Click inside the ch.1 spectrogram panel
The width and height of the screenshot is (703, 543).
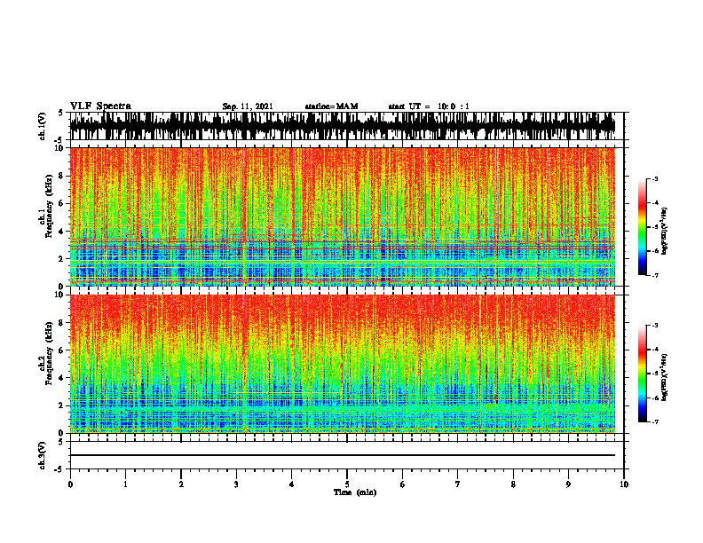coord(342,216)
